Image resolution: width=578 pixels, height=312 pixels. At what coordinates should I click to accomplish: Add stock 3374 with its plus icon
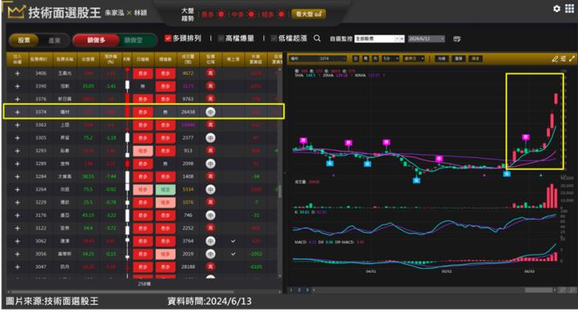[x=18, y=112]
